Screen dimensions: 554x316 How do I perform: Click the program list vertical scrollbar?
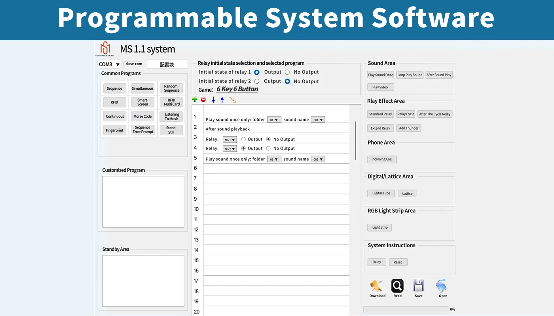(x=355, y=141)
